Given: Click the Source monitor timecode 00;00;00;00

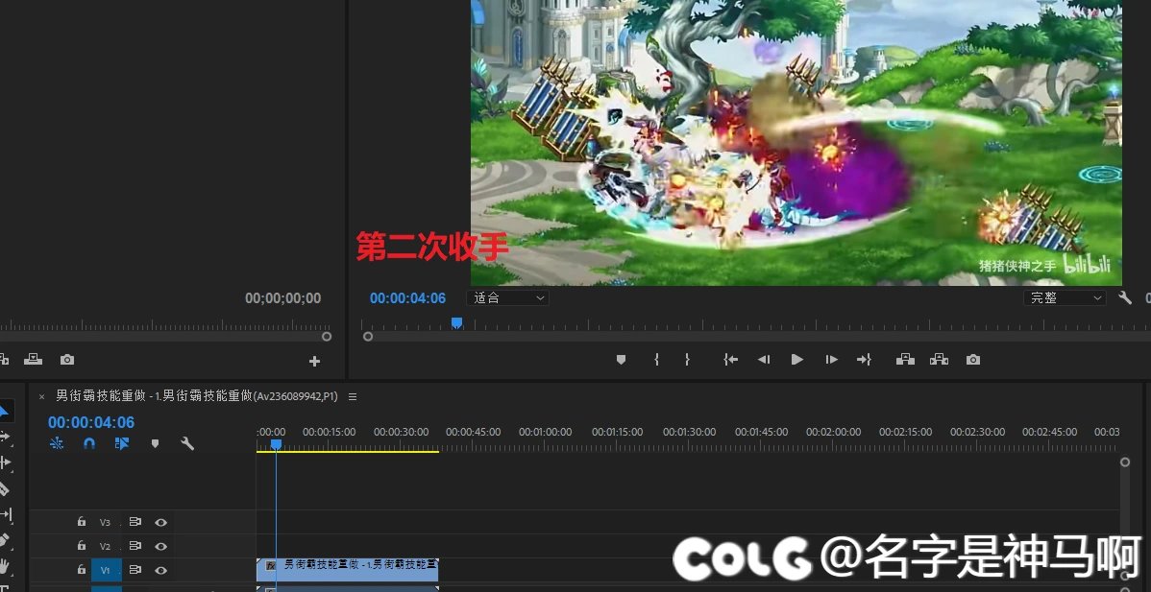Looking at the screenshot, I should click(282, 298).
